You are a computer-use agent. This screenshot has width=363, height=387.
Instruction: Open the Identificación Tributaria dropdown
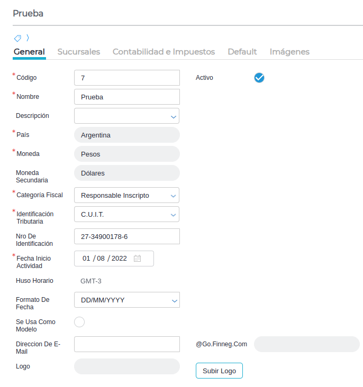(173, 215)
